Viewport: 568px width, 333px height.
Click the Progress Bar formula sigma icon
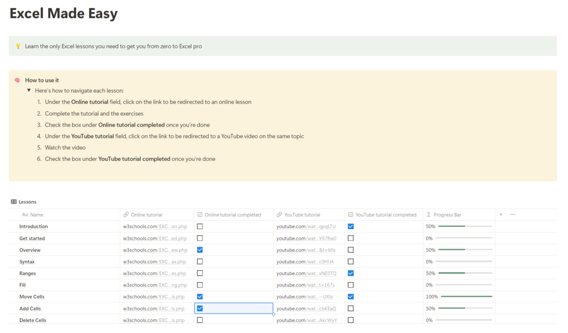pyautogui.click(x=428, y=215)
